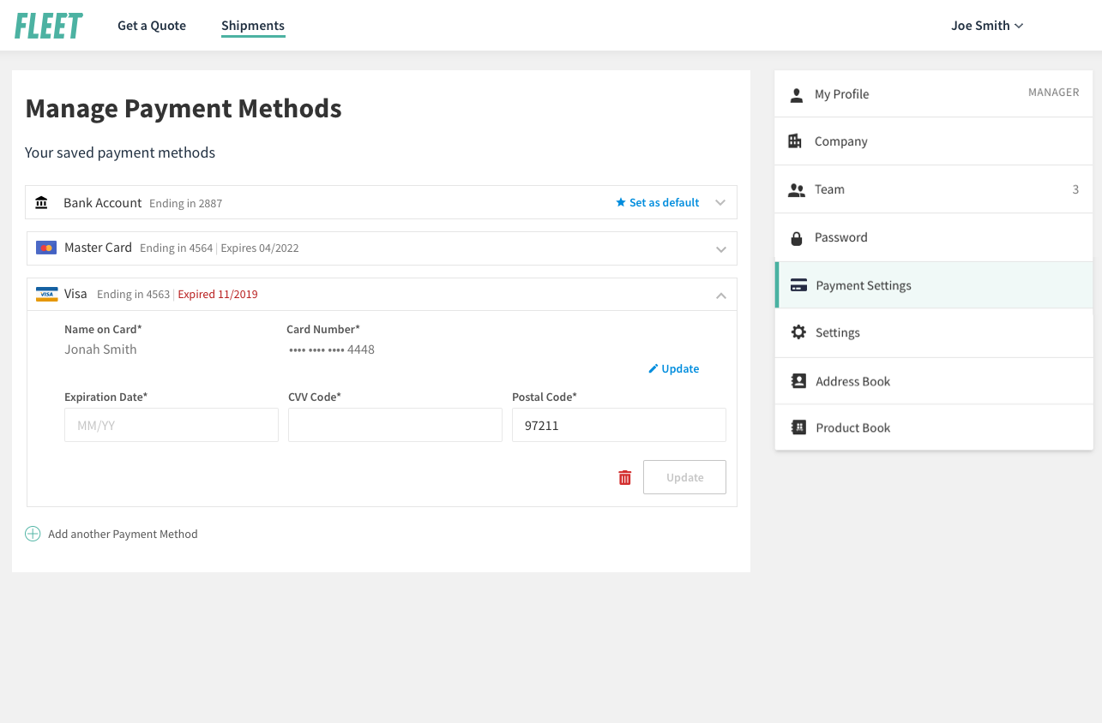Viewport: 1102px width, 723px height.
Task: Click the Visa card logo
Action: (x=47, y=294)
